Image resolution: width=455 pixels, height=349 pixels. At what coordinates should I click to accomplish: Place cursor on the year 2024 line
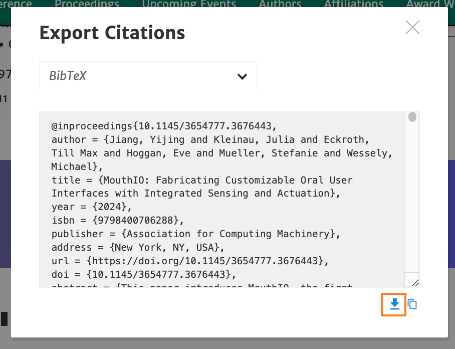pos(91,207)
